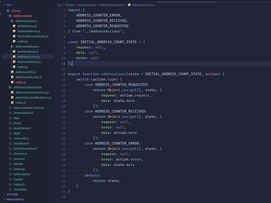271x203 pixels.
Task: Expand the NPM SCRIPTS section
Action: pyautogui.click(x=15, y=199)
